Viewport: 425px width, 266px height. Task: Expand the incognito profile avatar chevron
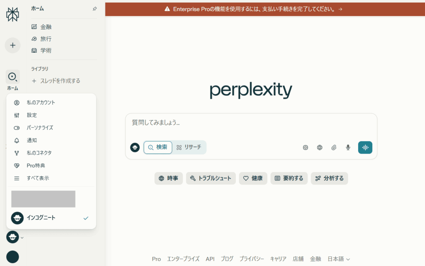tap(22, 237)
